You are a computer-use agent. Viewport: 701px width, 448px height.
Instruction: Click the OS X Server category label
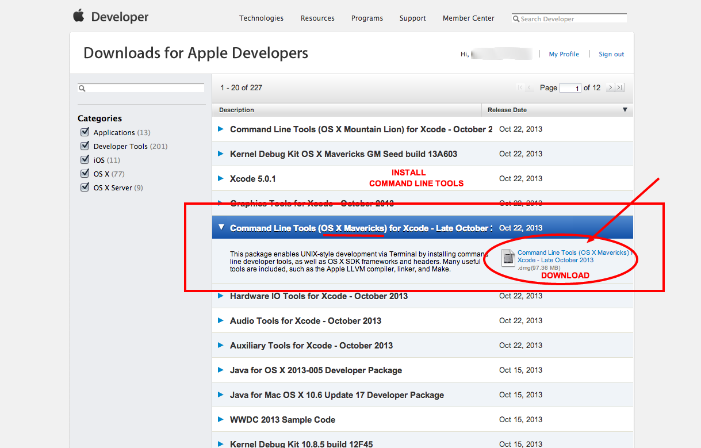pyautogui.click(x=113, y=187)
